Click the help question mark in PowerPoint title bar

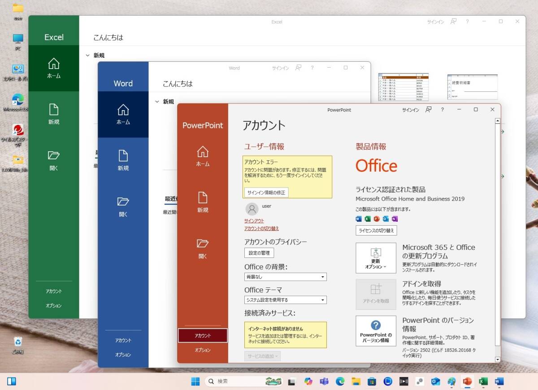443,110
